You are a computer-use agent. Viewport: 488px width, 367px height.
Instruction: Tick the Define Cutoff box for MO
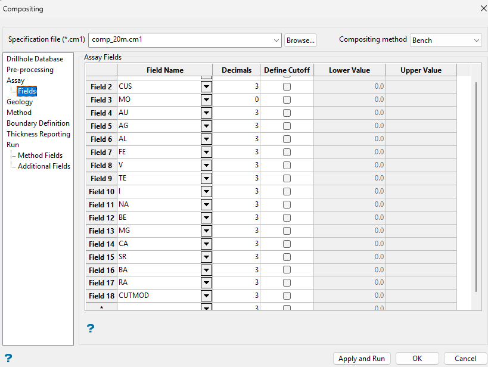[287, 99]
